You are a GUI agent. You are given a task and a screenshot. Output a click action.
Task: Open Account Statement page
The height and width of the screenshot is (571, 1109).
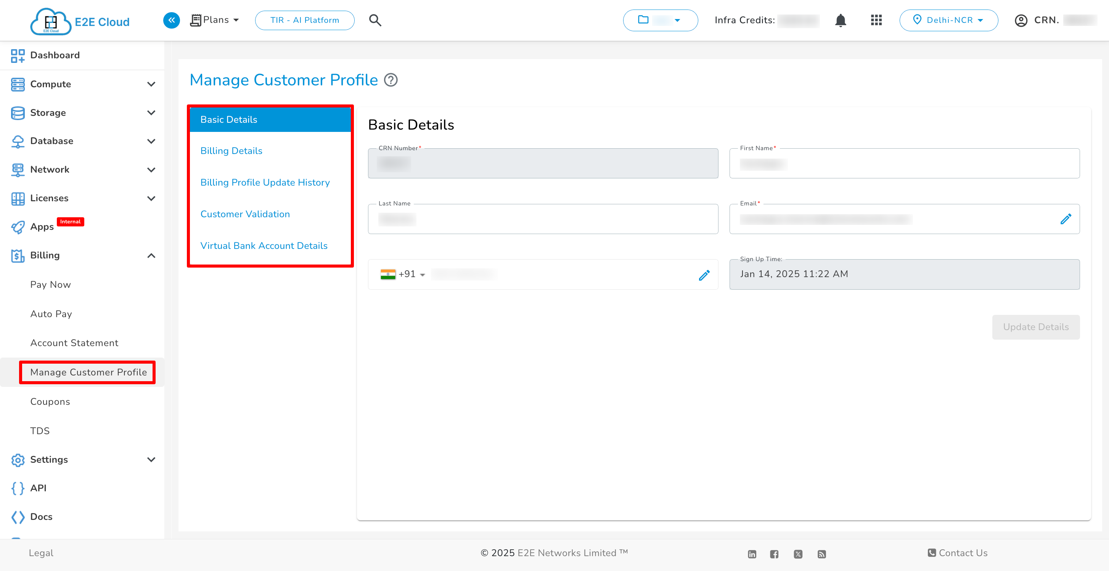click(x=74, y=343)
